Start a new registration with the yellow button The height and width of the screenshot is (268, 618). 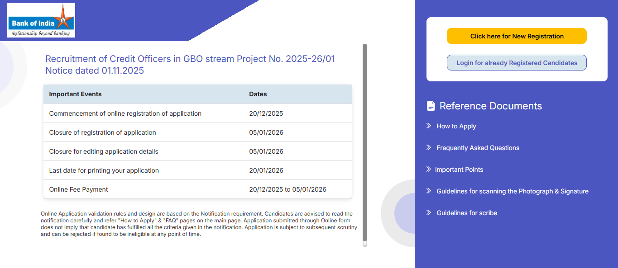tap(517, 36)
